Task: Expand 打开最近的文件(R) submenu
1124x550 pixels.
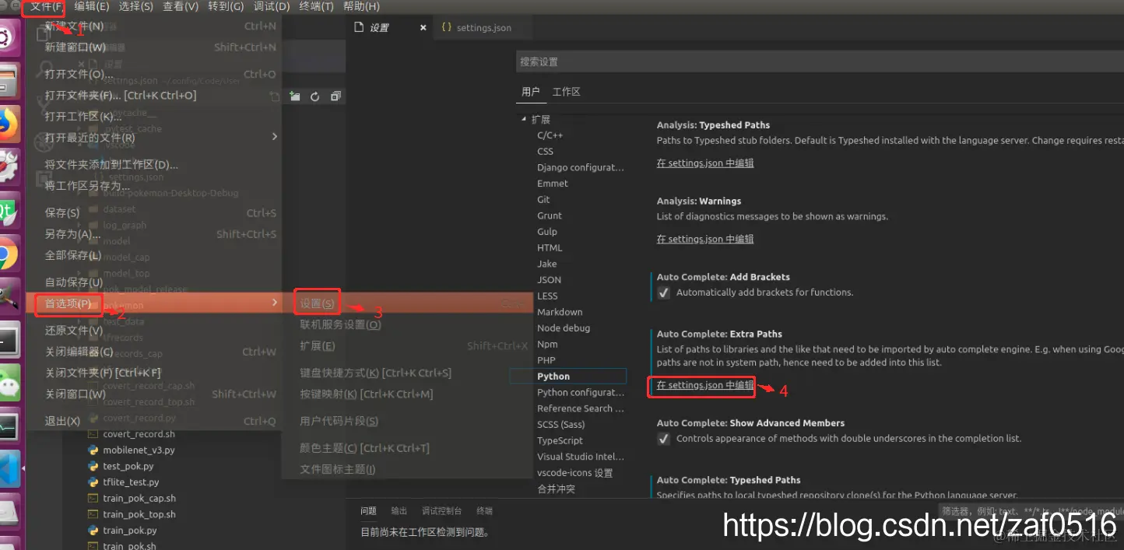Action: pyautogui.click(x=154, y=138)
